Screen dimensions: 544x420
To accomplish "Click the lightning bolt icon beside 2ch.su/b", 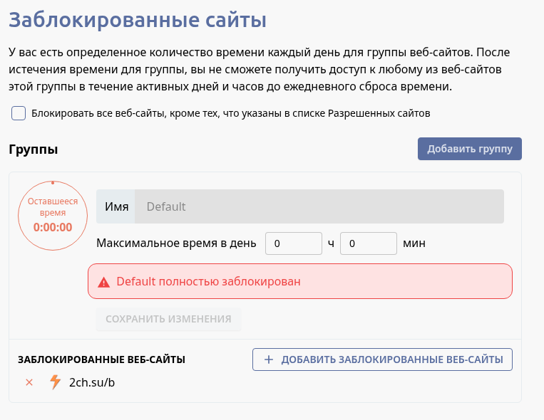I will point(55,382).
